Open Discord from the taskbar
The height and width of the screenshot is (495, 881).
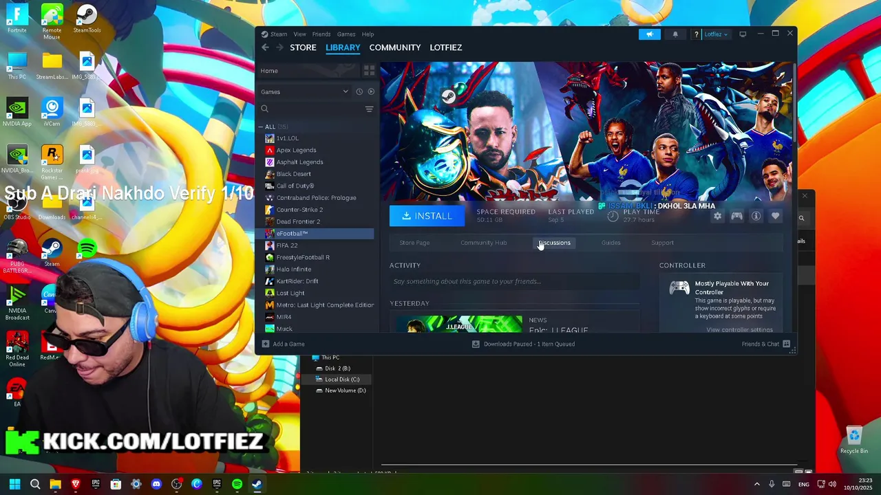[x=156, y=484]
